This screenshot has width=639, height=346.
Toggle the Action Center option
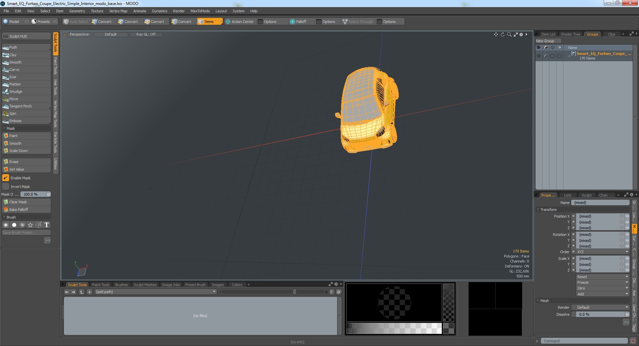240,22
